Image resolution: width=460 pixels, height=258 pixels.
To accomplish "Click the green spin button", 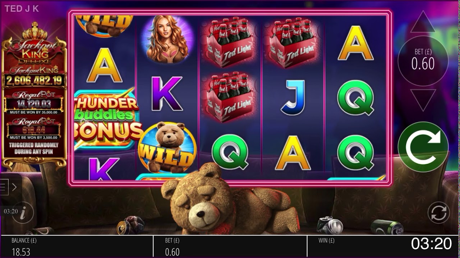I will click(423, 147).
